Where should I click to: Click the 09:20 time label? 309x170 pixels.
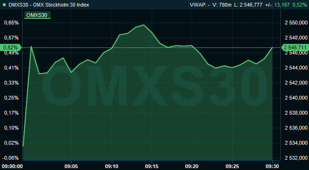coord(192,166)
